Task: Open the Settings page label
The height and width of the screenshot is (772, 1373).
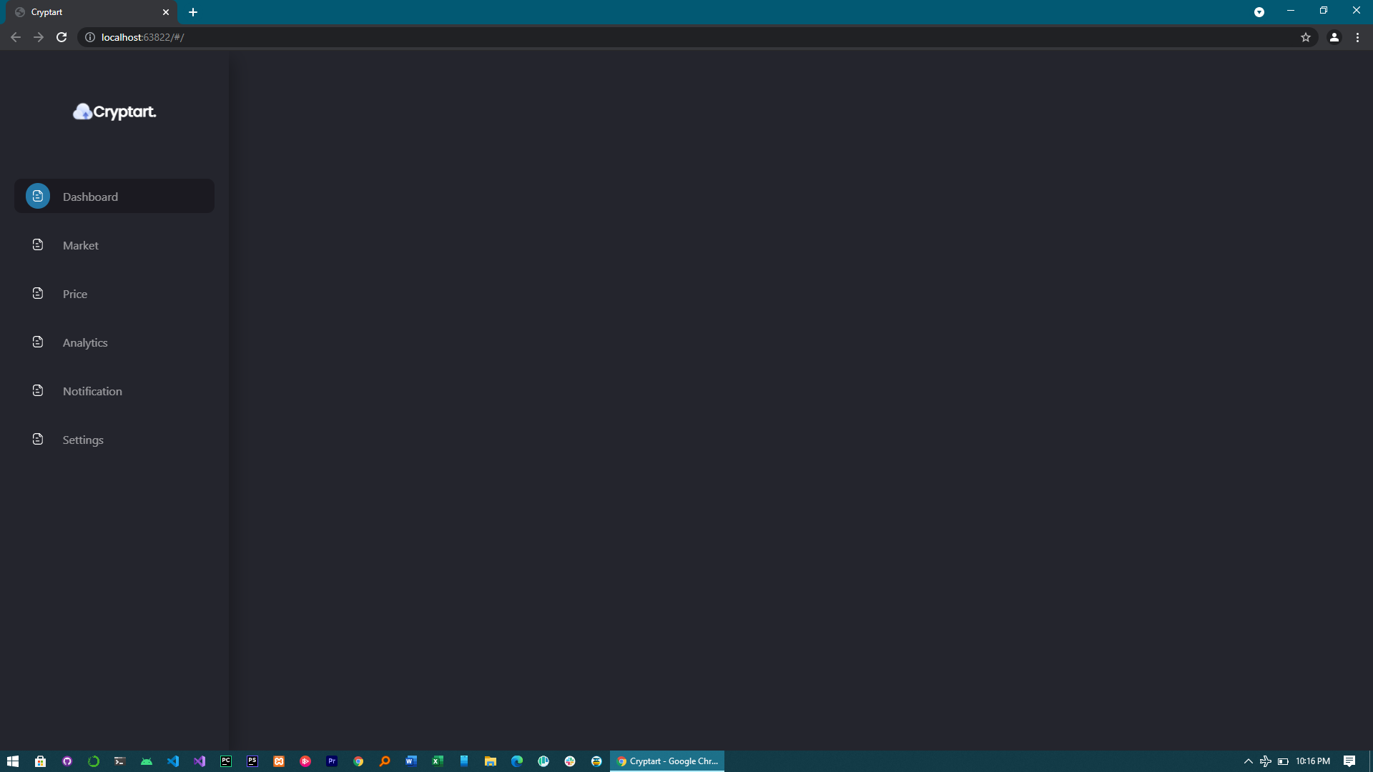Action: click(83, 440)
